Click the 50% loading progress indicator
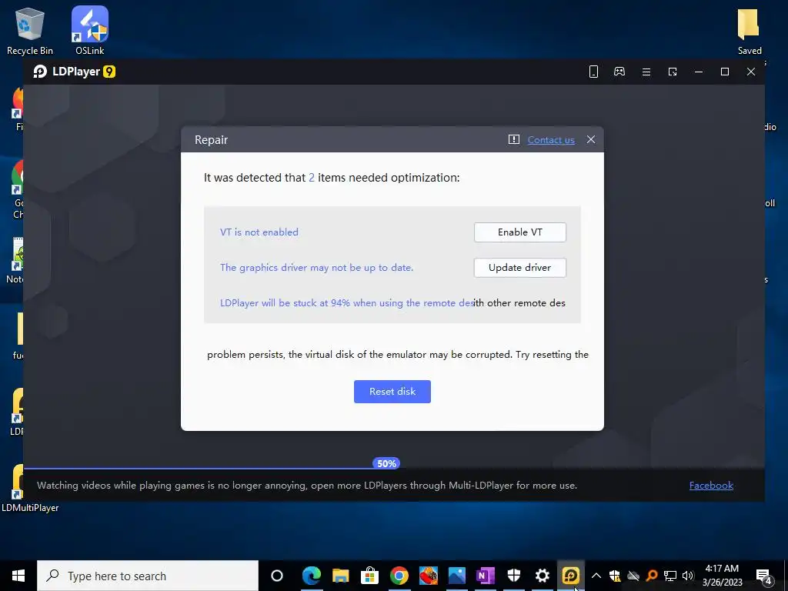Screen dimensions: 788x591 (x=386, y=463)
